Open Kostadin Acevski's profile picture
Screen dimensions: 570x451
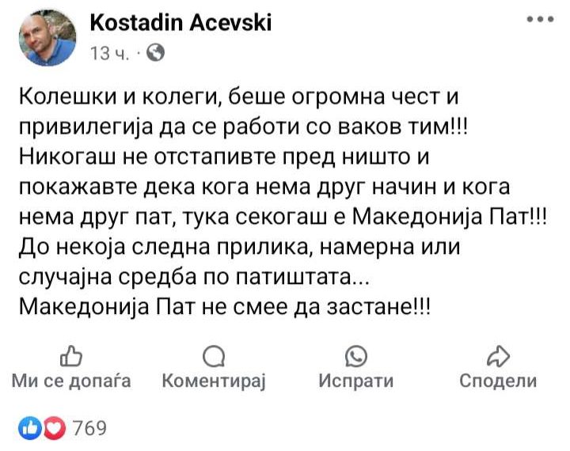[47, 37]
